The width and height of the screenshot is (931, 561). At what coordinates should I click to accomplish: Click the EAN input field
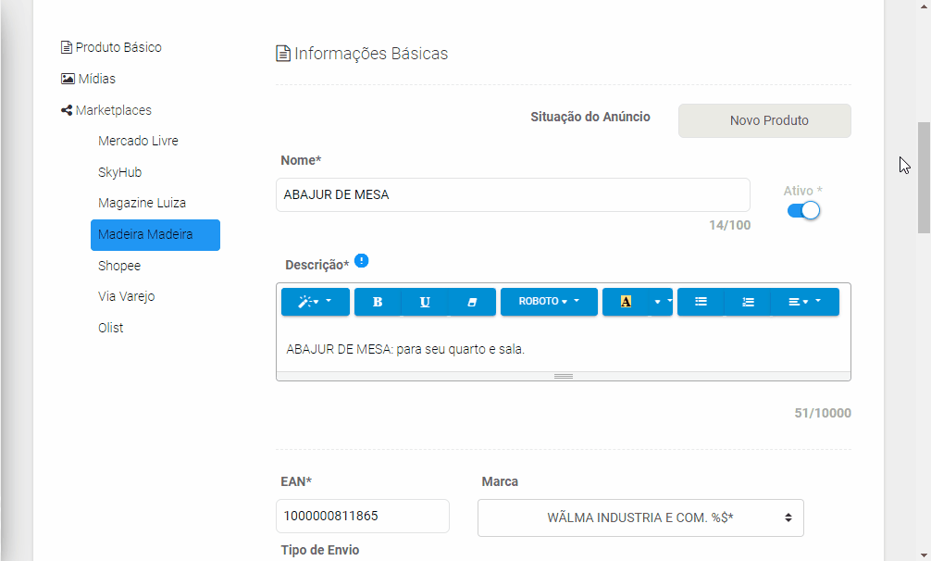[x=363, y=516]
